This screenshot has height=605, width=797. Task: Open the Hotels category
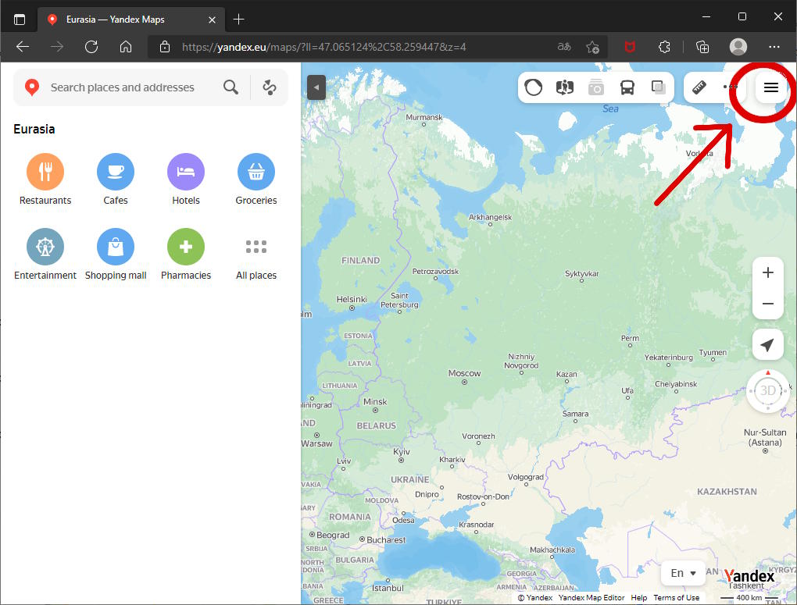(x=186, y=180)
